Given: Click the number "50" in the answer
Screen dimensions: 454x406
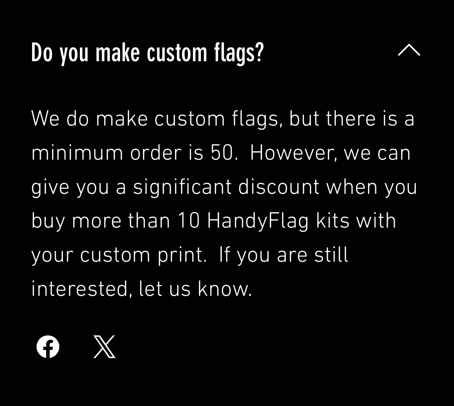Looking at the screenshot, I should pyautogui.click(x=222, y=153).
